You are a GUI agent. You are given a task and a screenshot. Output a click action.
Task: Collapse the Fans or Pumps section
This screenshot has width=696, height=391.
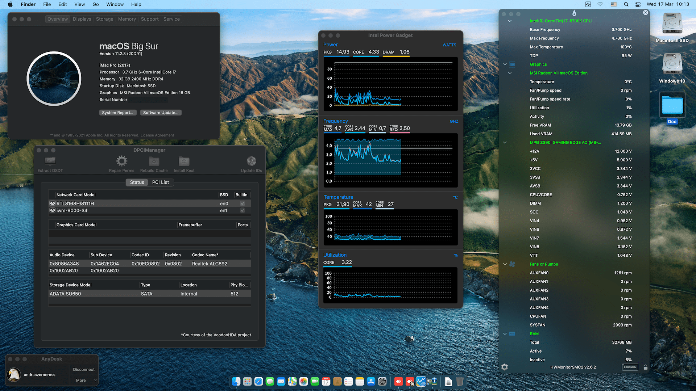(505, 264)
